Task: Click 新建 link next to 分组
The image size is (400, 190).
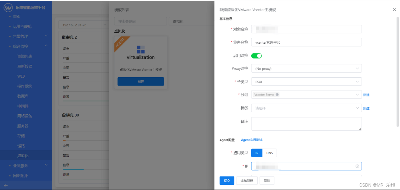Action: tap(366, 95)
